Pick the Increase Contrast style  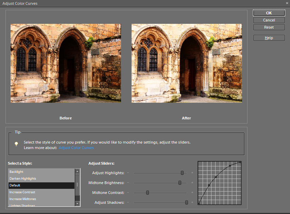click(41, 192)
